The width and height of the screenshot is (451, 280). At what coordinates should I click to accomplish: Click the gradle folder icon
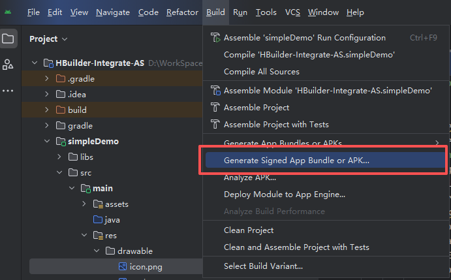click(x=61, y=125)
